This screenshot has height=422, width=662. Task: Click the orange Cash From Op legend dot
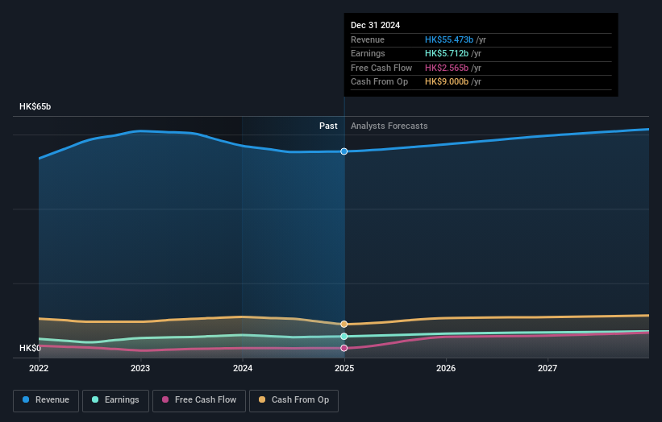click(262, 399)
